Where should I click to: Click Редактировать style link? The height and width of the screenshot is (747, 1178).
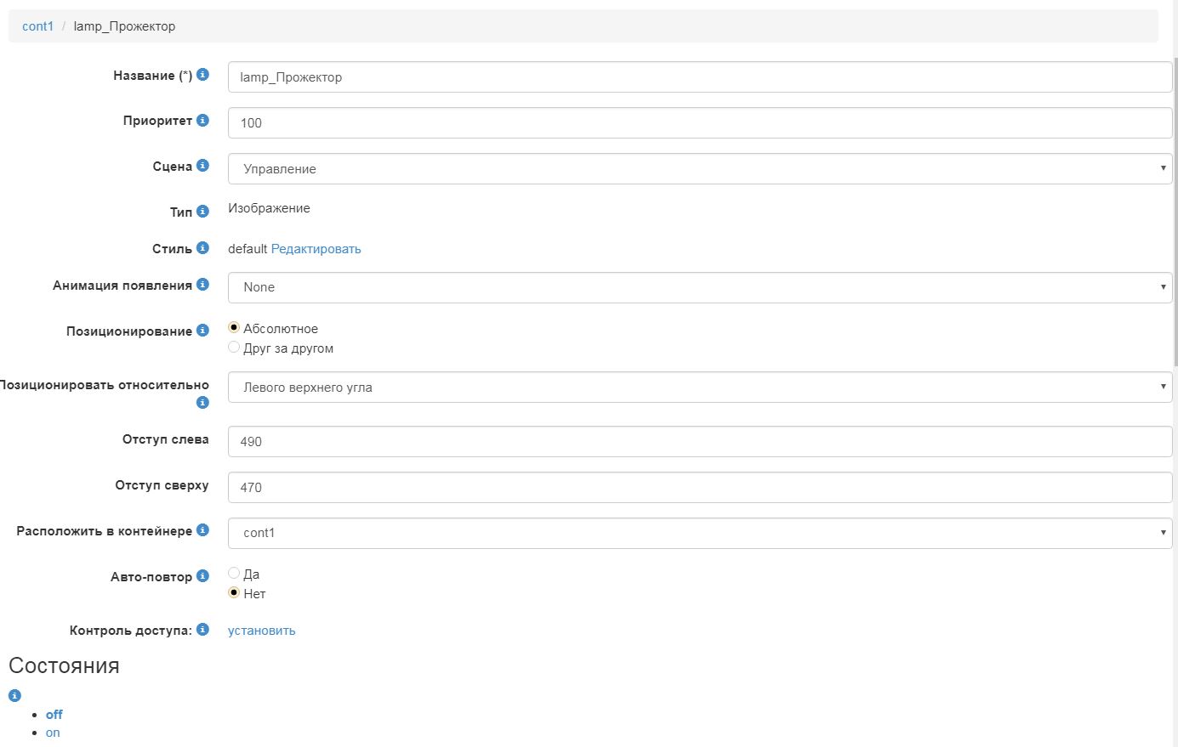(x=316, y=249)
